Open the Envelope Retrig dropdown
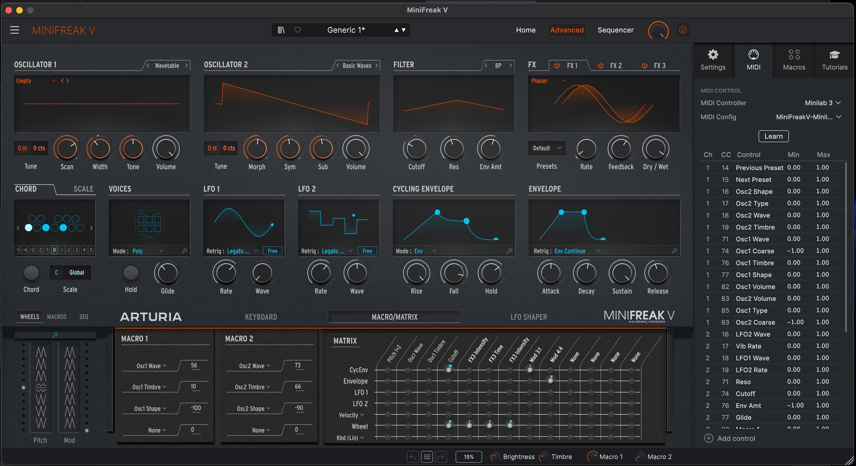 pos(577,251)
